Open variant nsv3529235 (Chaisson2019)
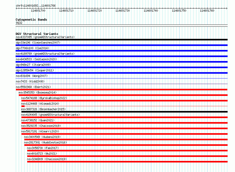The width and height of the screenshot is (235, 172). (41, 126)
